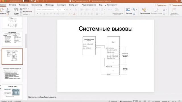This screenshot has width=182, height=102.
Task: Click the Создать слайд icon
Action: (16, 10)
